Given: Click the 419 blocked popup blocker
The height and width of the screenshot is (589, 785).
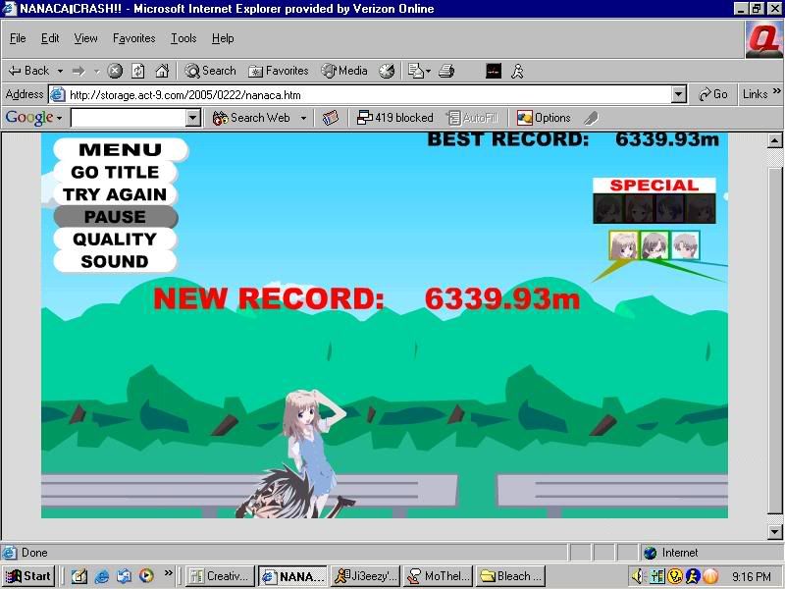Looking at the screenshot, I should tap(394, 118).
